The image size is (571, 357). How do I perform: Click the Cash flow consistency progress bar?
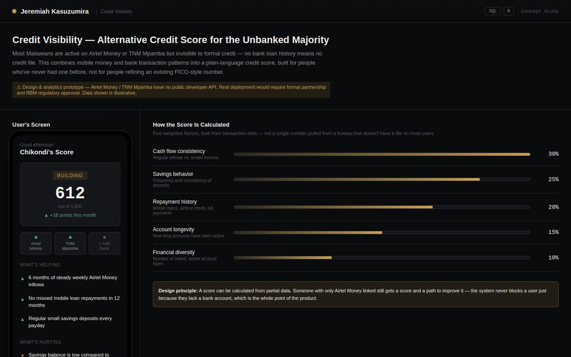(x=382, y=154)
